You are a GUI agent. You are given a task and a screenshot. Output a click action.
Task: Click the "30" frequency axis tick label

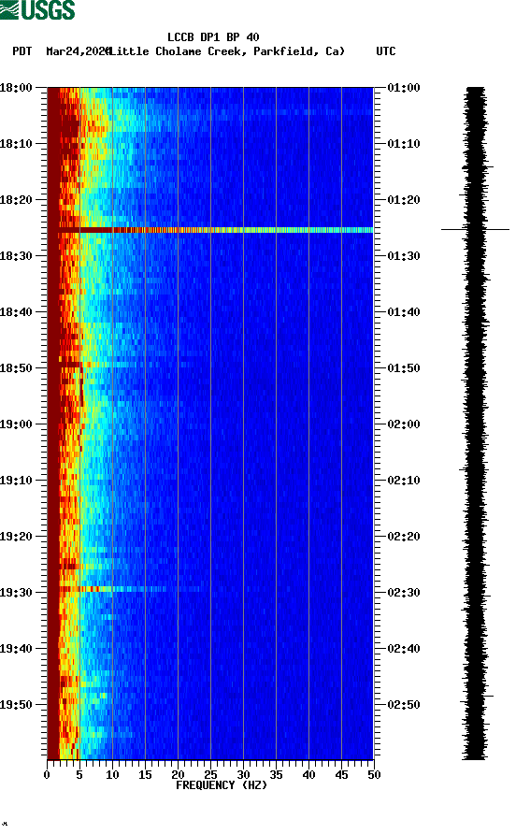pos(243,775)
